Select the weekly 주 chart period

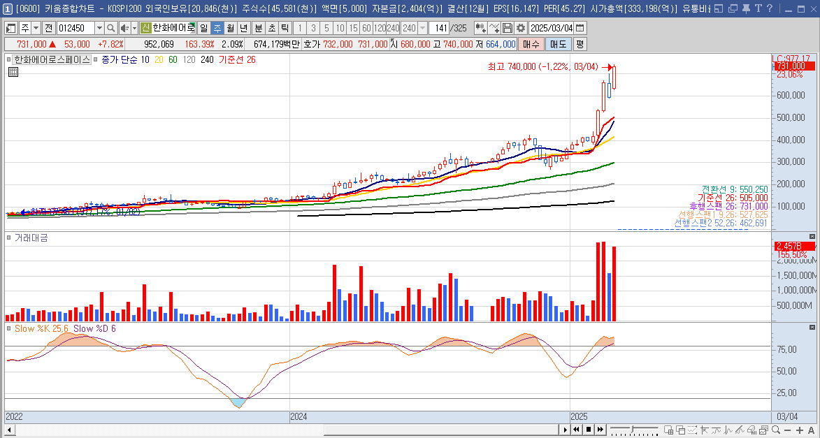(217, 28)
